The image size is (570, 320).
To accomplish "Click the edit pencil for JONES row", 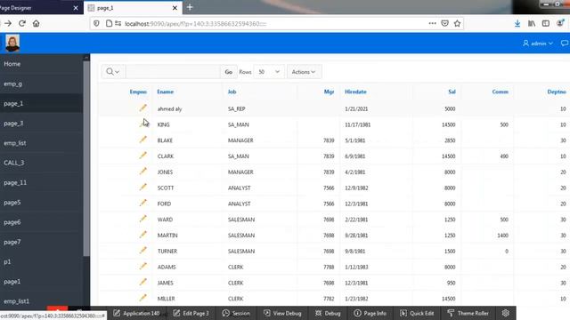I will tap(142, 171).
